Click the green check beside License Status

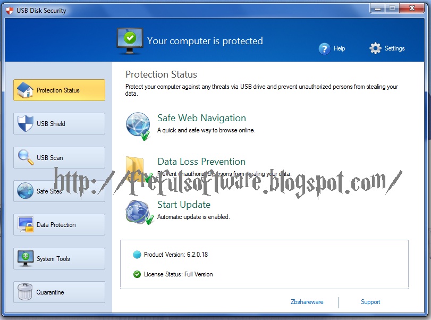click(137, 274)
